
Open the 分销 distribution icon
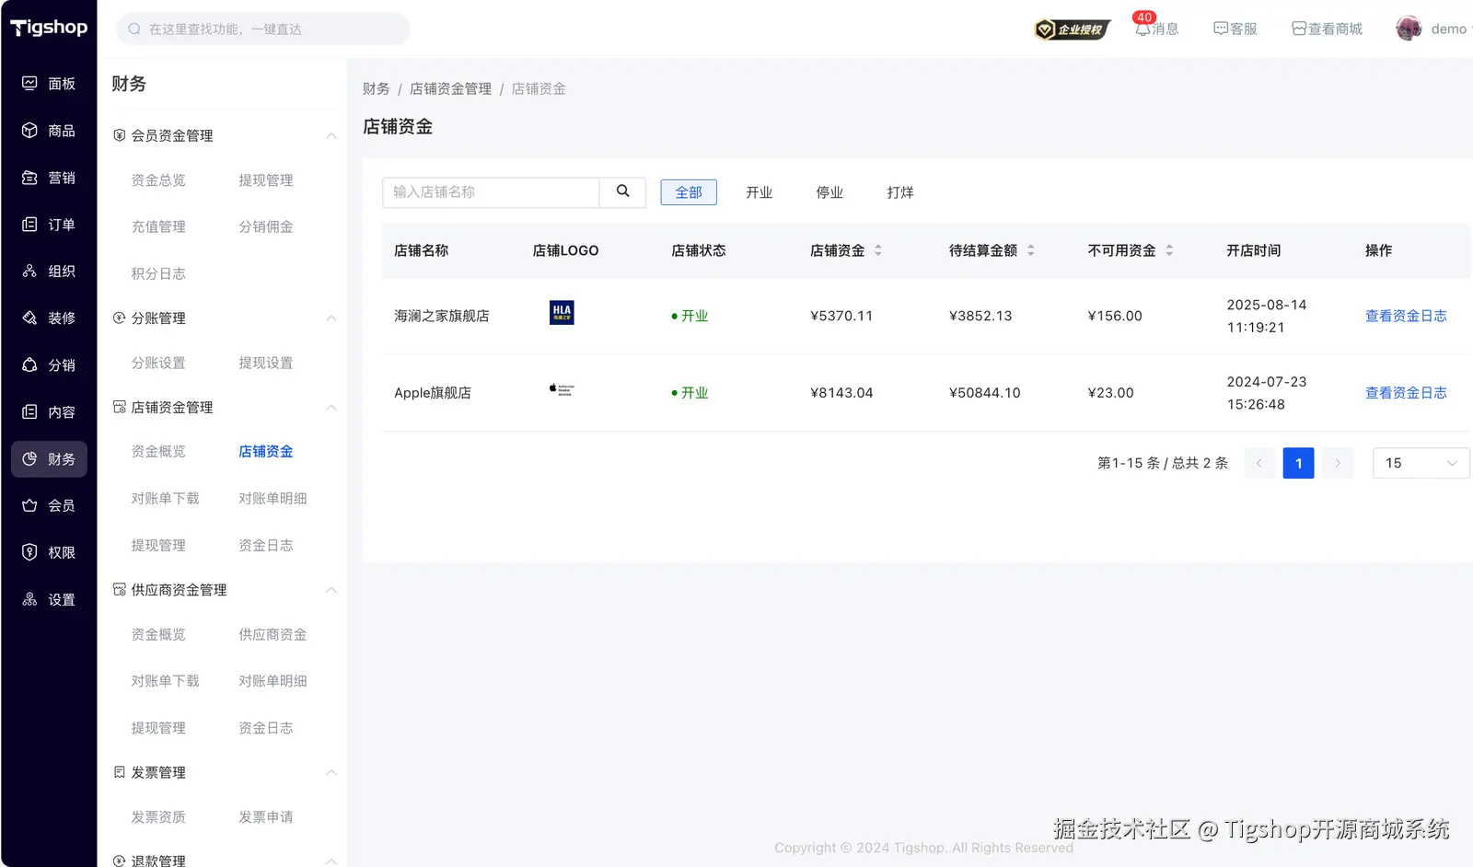point(29,365)
